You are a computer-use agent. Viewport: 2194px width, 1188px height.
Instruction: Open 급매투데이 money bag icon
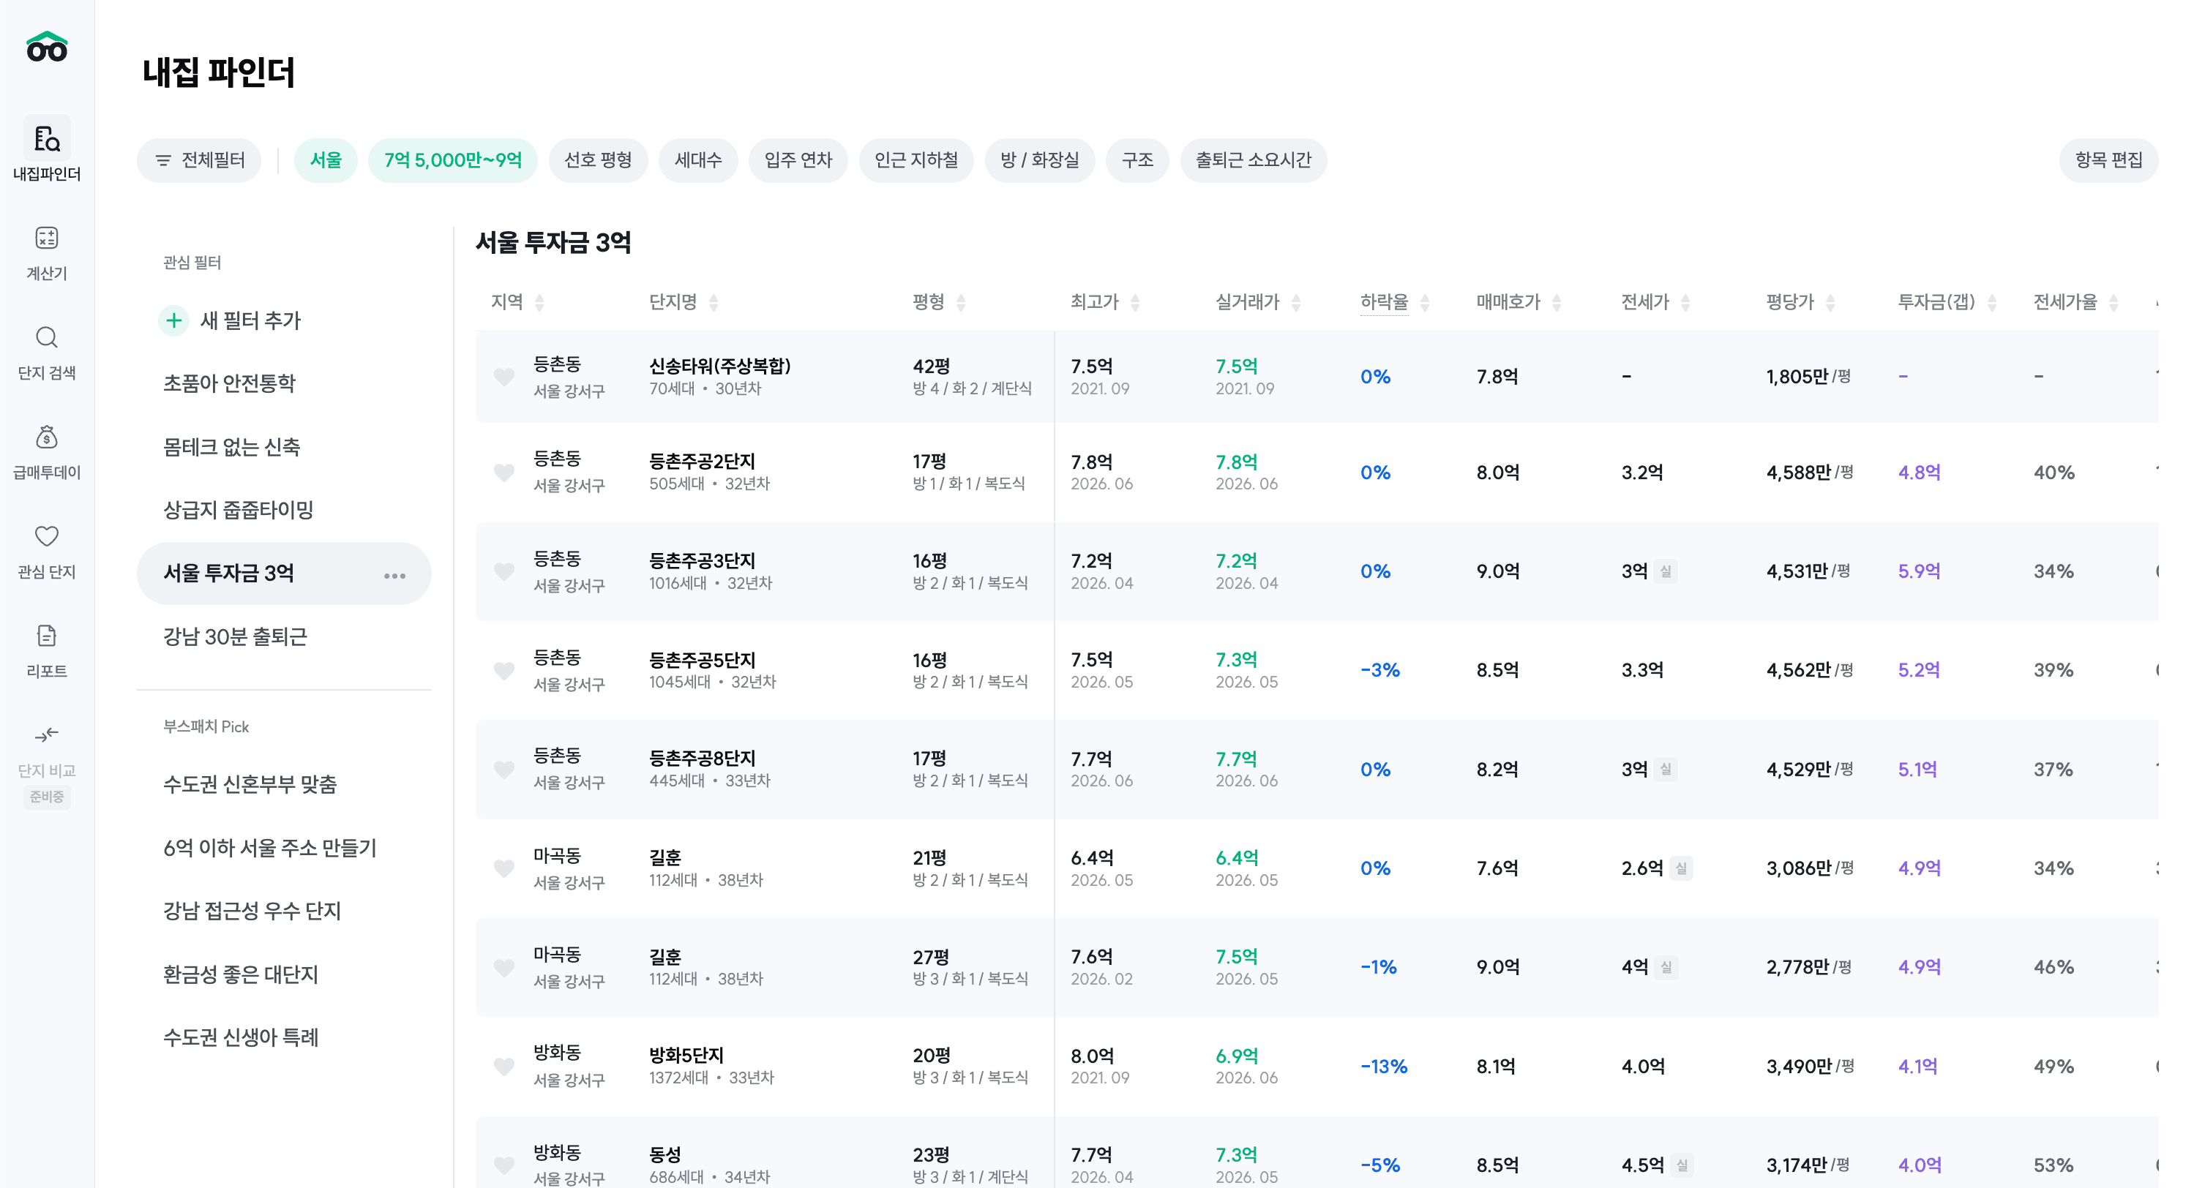pos(47,437)
